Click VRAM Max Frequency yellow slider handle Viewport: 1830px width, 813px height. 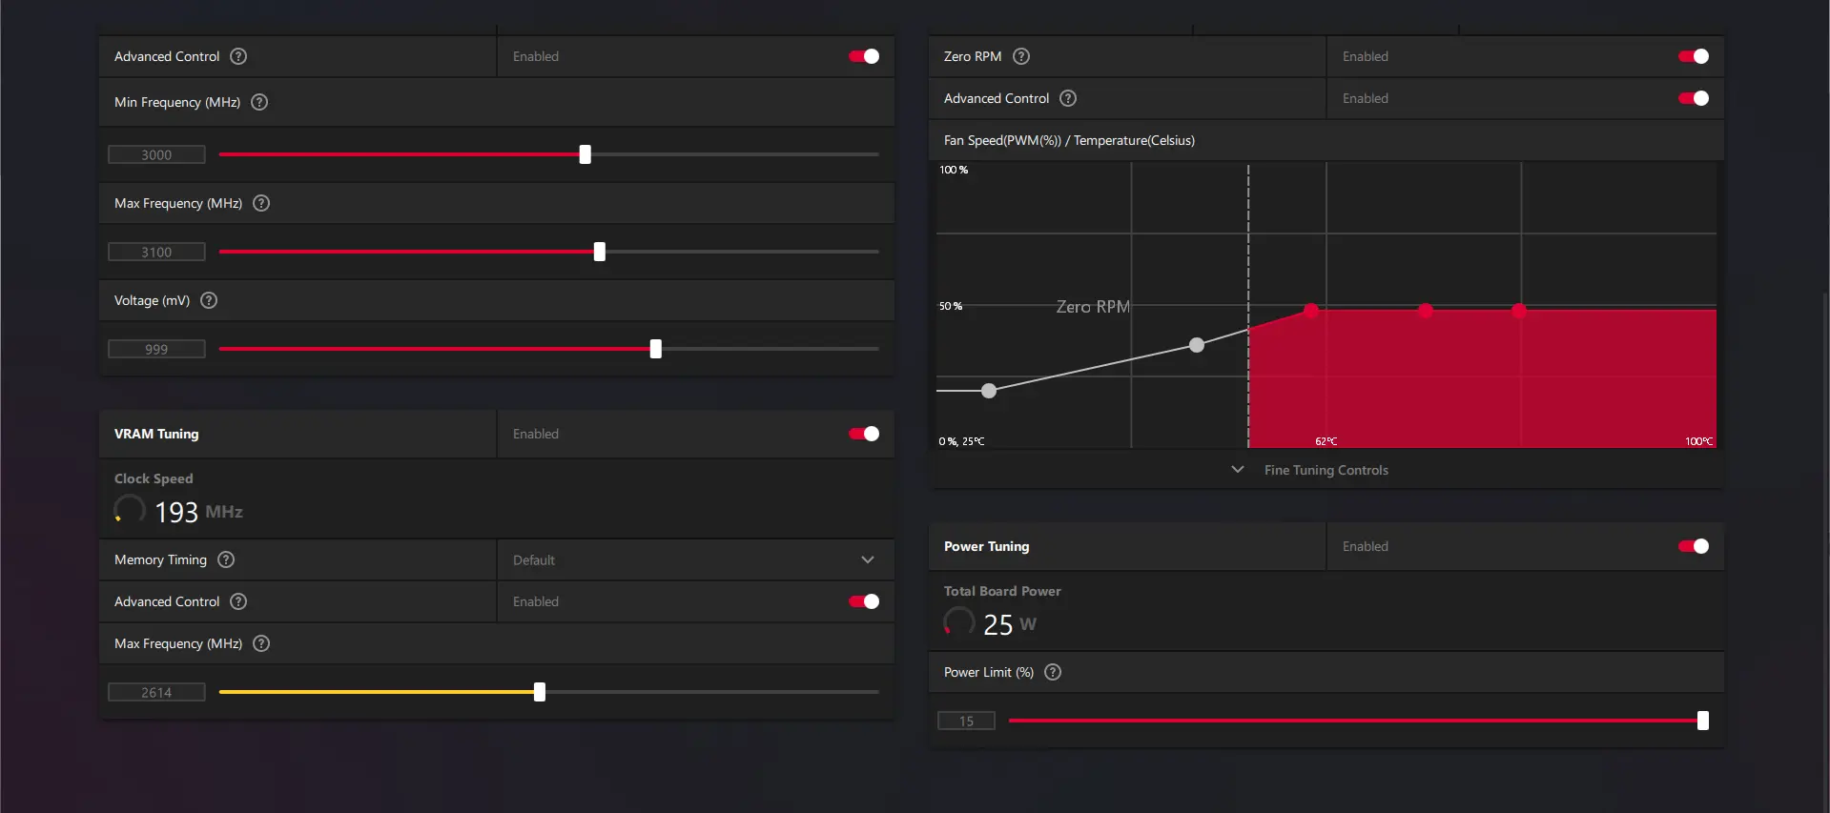pyautogui.click(x=540, y=692)
